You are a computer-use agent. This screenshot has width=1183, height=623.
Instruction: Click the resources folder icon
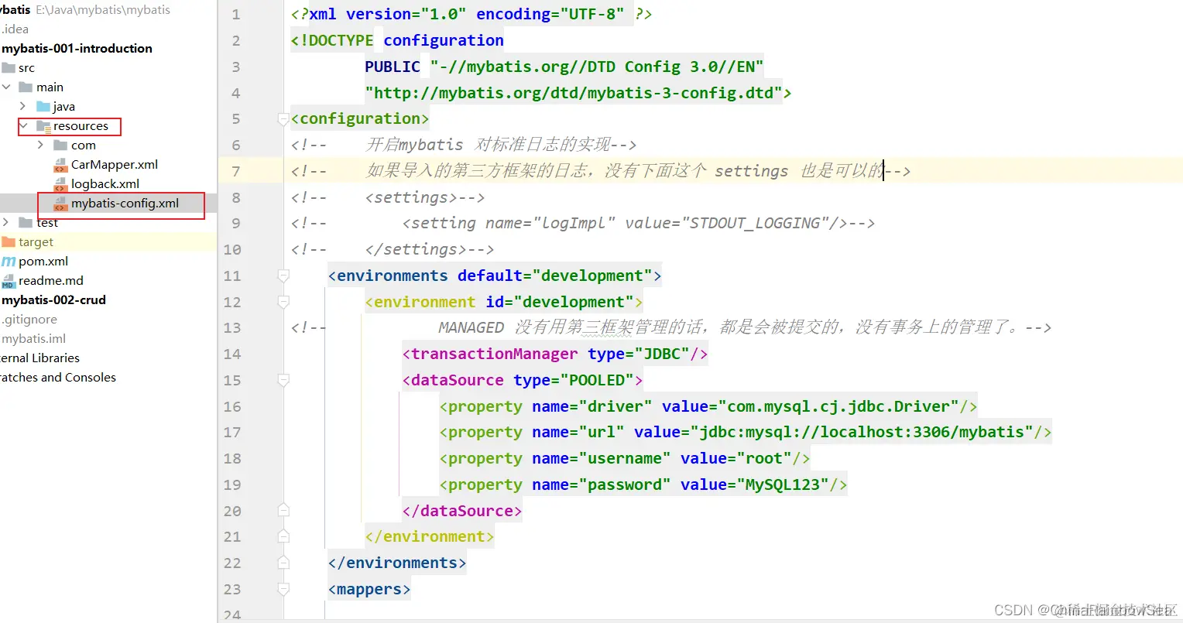tap(43, 126)
